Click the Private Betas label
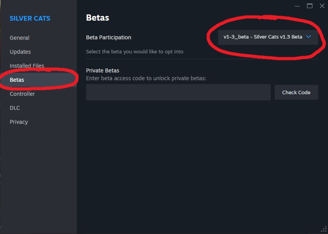 [102, 70]
